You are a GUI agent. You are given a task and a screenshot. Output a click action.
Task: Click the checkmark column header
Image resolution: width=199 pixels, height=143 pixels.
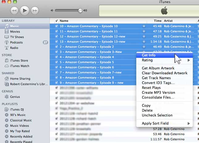point(57,21)
